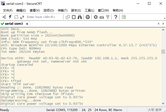Open the 脚本(S) menu

coord(76,10)
